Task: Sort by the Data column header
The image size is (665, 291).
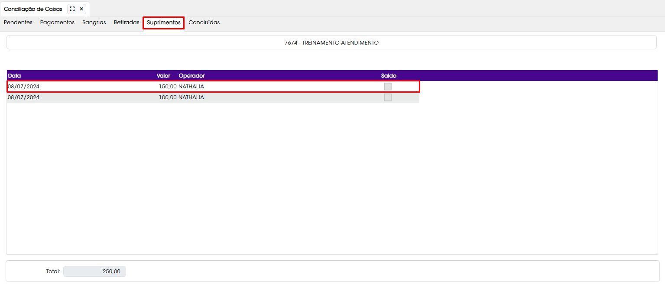Action: coord(14,76)
